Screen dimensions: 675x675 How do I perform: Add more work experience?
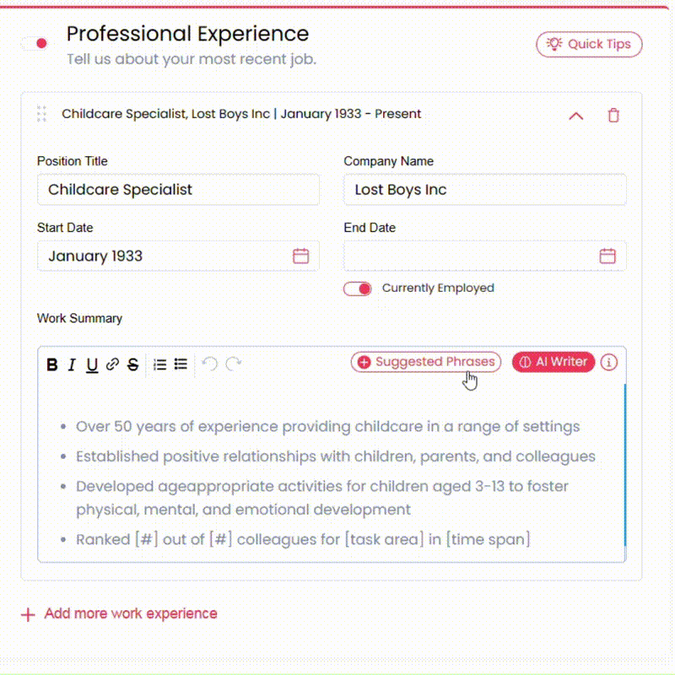119,613
